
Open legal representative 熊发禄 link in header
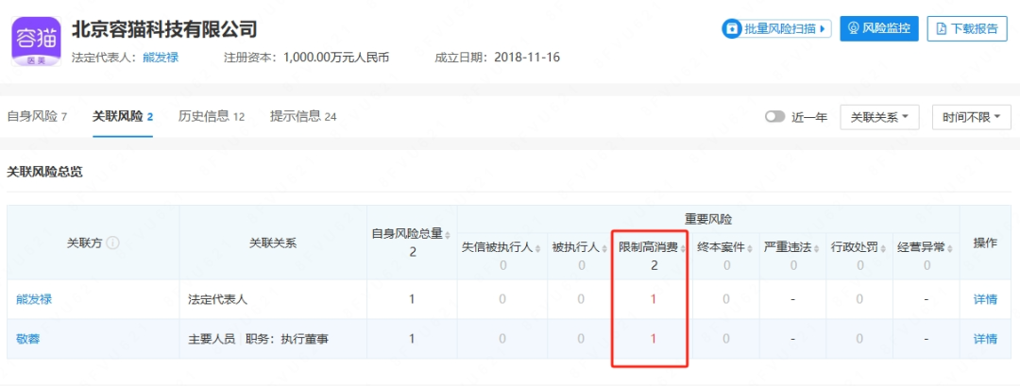160,58
